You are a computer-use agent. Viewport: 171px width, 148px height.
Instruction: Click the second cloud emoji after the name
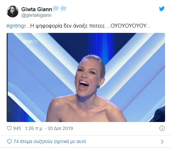click(63, 9)
